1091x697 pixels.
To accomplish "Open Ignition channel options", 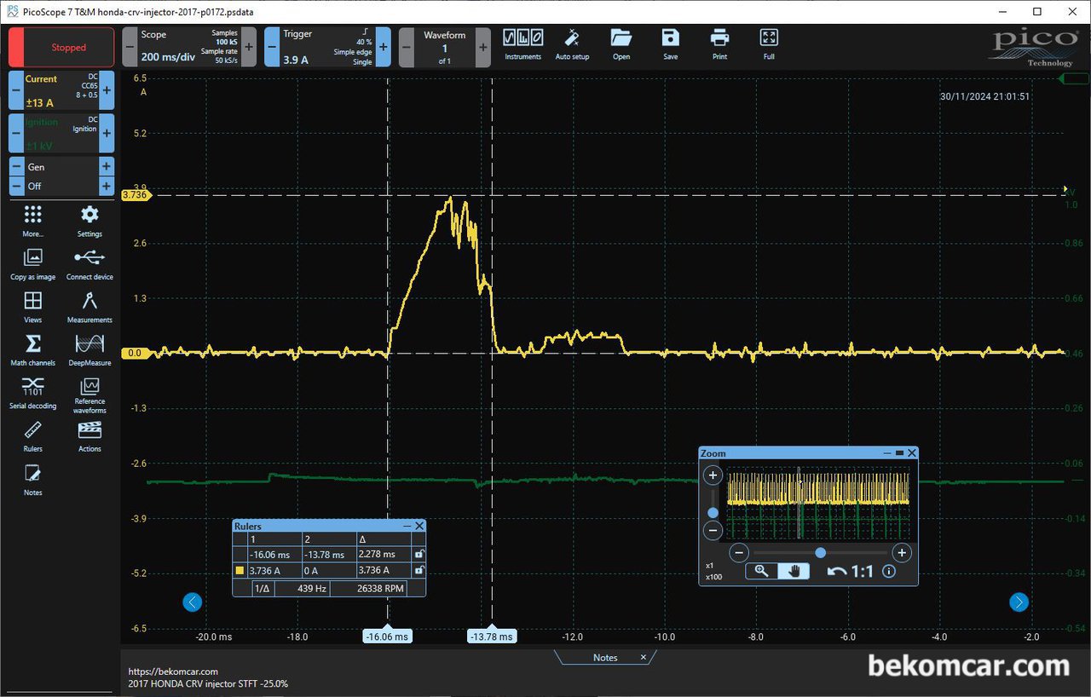I will (61, 133).
